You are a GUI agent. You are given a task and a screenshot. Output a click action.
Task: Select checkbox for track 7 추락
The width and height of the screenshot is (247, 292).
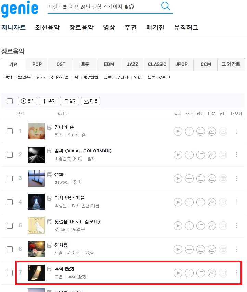pos(10,273)
